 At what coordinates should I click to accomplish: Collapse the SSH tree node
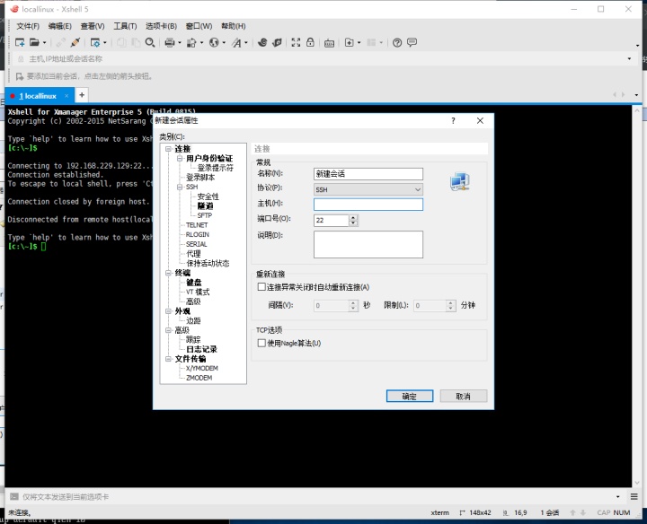[x=180, y=187]
